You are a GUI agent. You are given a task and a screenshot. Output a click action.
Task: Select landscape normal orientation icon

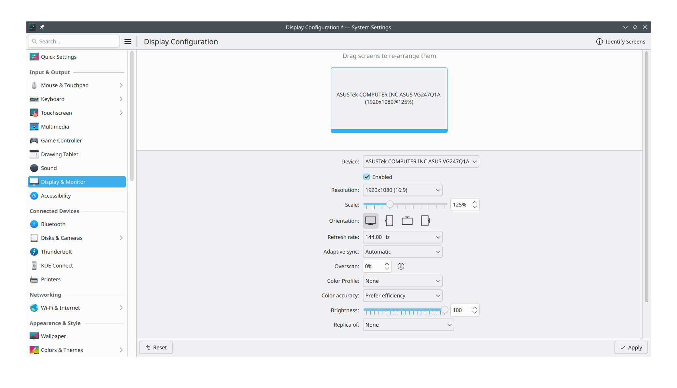[371, 221]
